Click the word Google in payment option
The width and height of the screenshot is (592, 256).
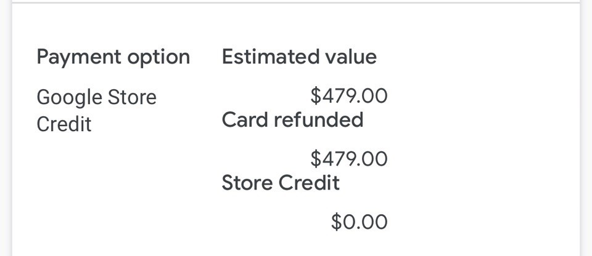point(69,97)
